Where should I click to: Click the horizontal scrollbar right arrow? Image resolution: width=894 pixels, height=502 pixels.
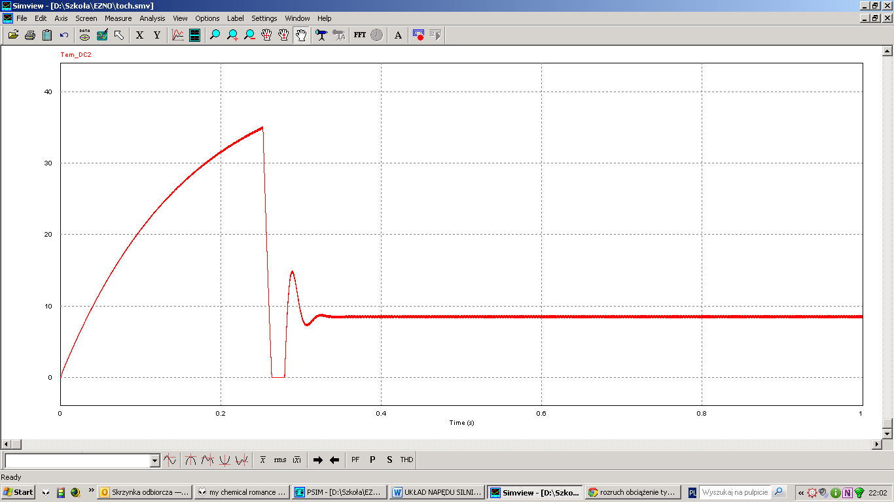(x=877, y=444)
